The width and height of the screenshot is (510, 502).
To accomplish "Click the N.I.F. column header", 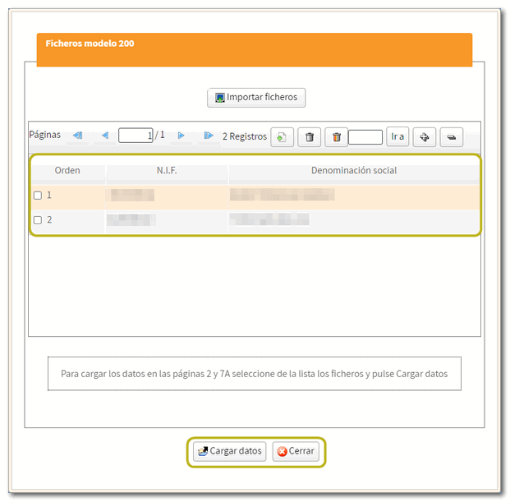I will (167, 171).
